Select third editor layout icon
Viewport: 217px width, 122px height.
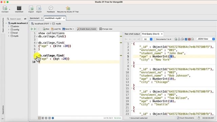46,118
